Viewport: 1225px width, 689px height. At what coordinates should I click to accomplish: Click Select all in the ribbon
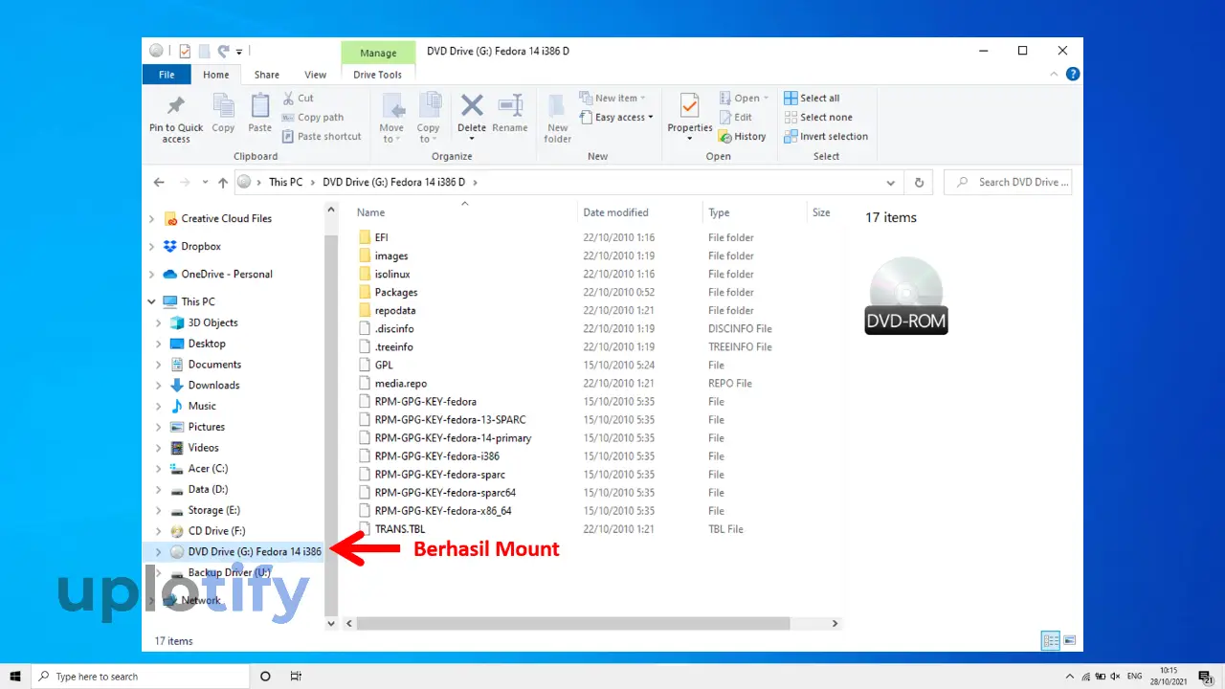click(812, 98)
